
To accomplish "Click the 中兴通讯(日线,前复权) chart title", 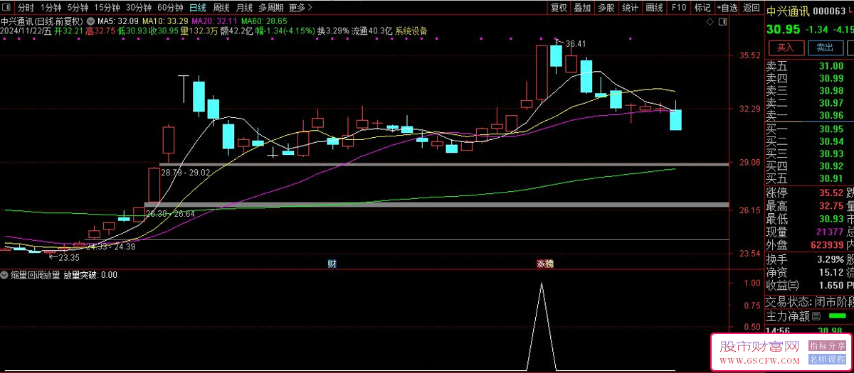I will tap(43, 20).
